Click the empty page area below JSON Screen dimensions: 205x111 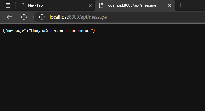pos(102,74)
